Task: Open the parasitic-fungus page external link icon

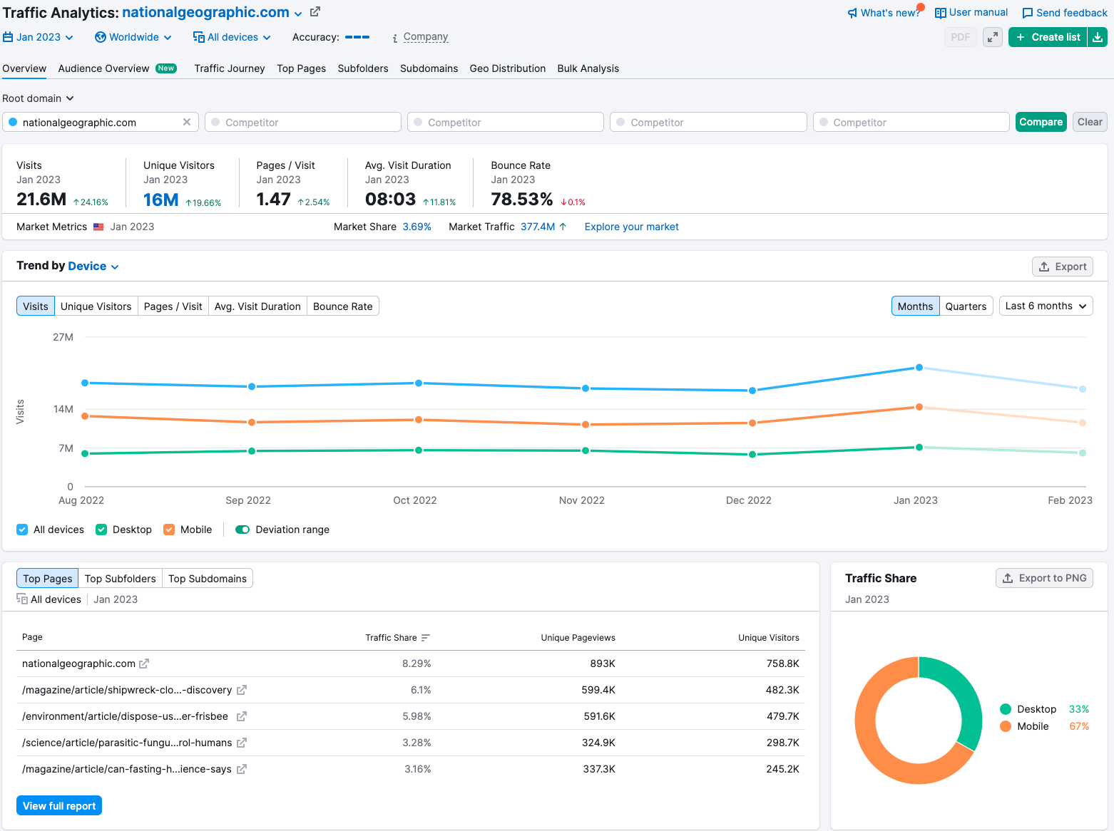Action: (242, 743)
